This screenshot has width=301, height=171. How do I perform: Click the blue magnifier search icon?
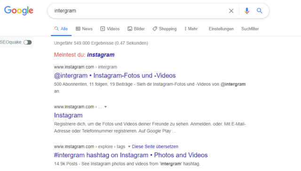260,11
